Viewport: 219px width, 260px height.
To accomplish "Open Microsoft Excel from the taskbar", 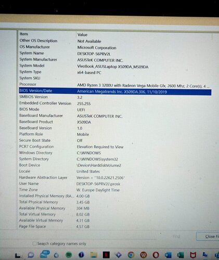I will [181, 255].
